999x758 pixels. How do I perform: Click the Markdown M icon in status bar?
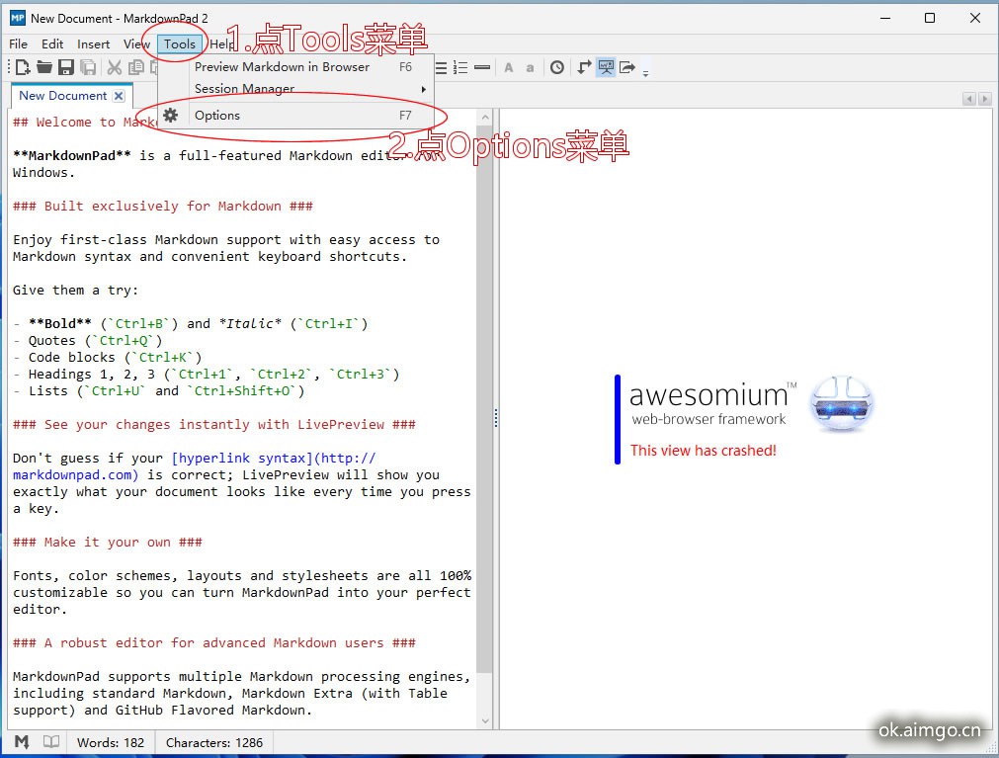(x=21, y=742)
